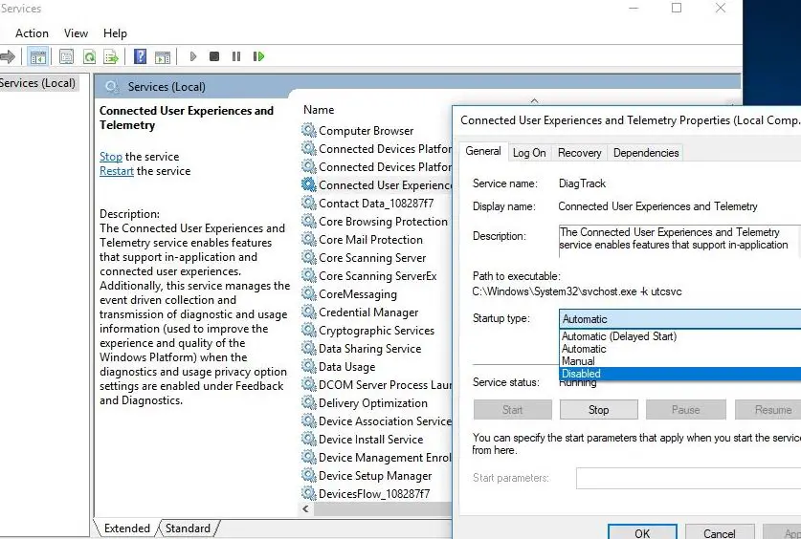The width and height of the screenshot is (801, 539).
Task: Choose Manual from the startup type list
Action: pos(679,361)
